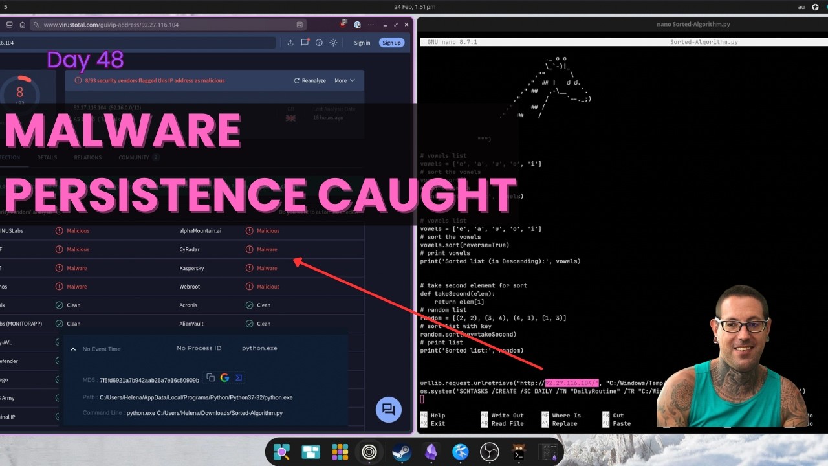Image resolution: width=828 pixels, height=466 pixels.
Task: Go to the browser home icon
Action: (23, 25)
